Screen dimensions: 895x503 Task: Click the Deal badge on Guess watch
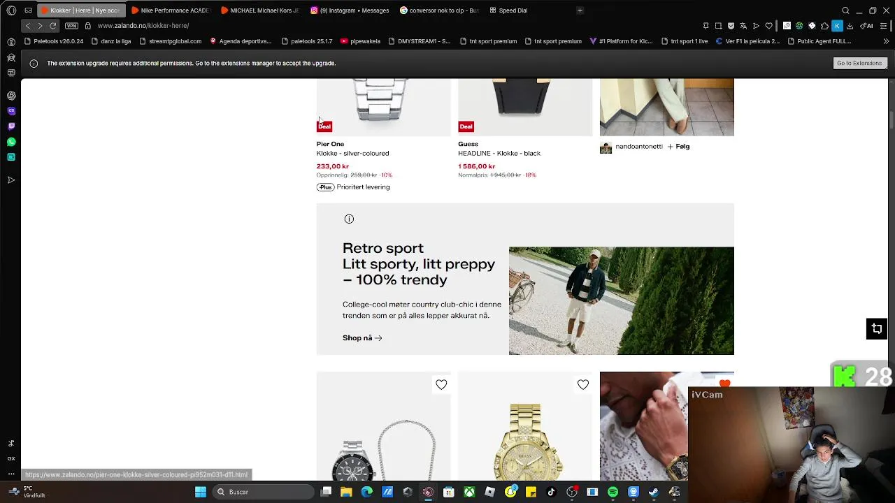tap(466, 126)
